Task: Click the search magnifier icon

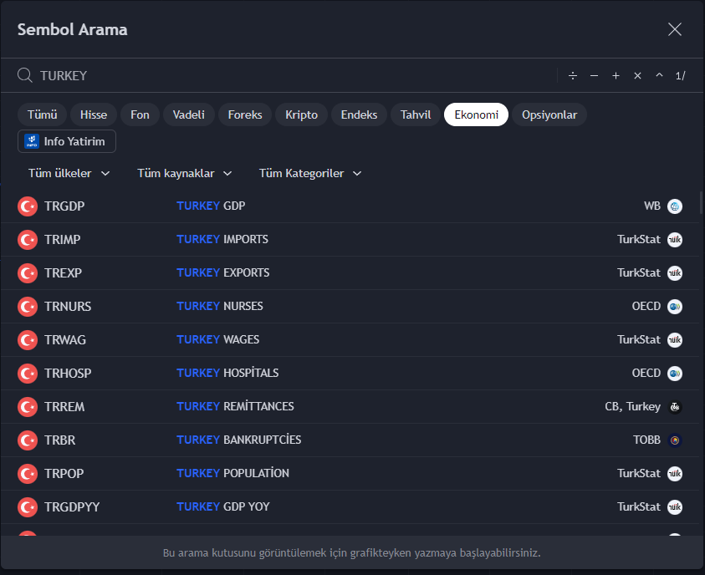Action: point(25,75)
